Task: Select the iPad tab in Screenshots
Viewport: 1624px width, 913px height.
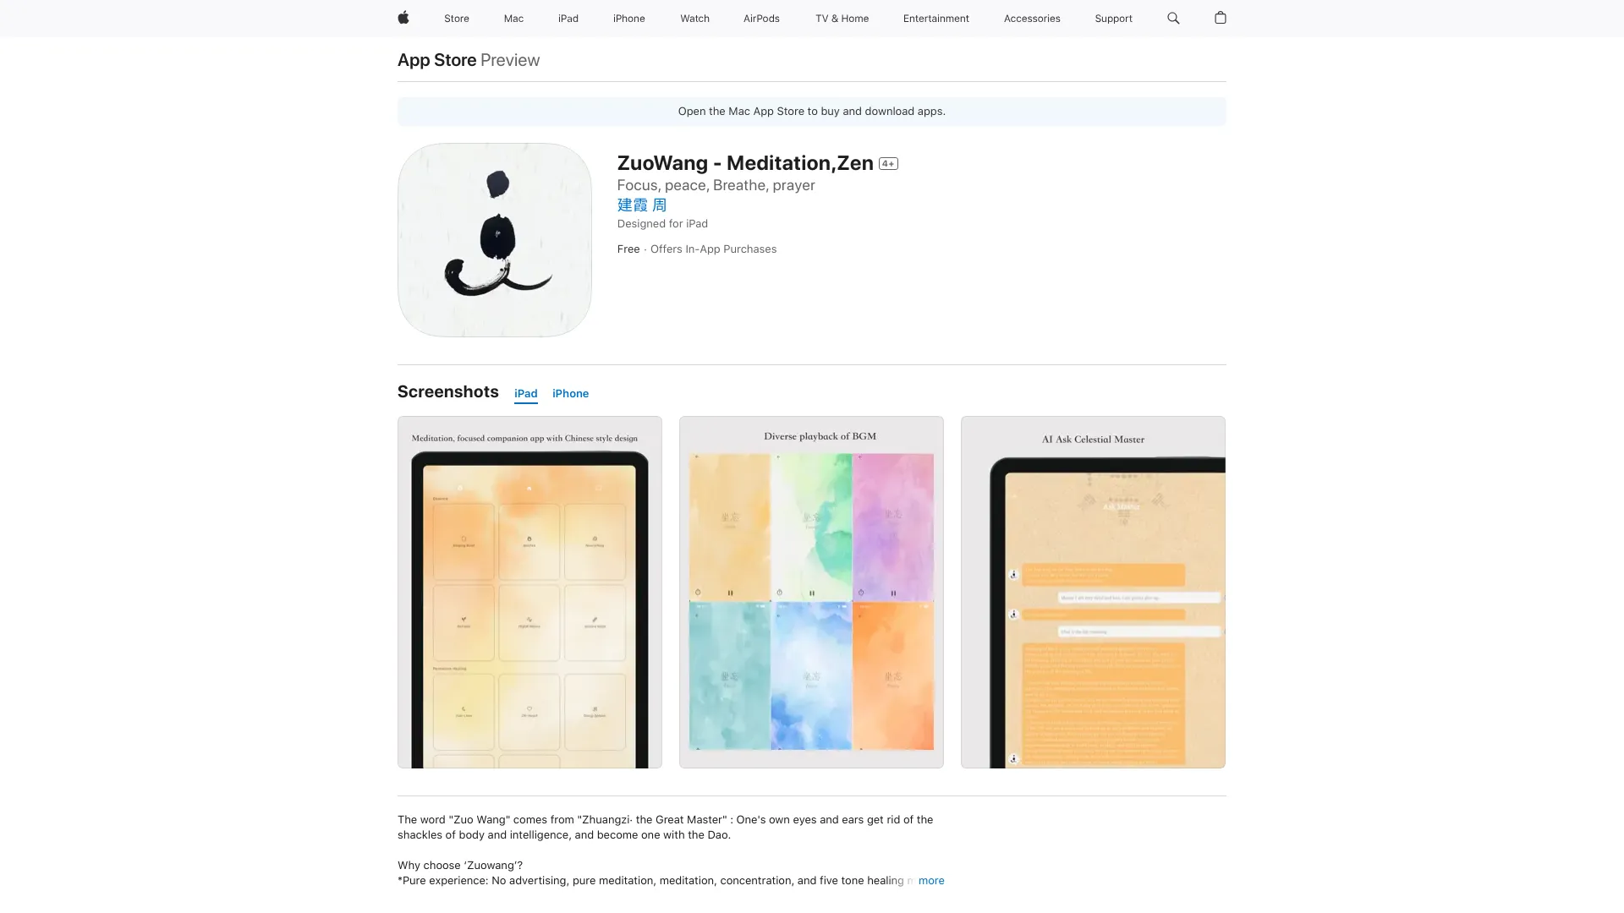Action: coord(525,392)
